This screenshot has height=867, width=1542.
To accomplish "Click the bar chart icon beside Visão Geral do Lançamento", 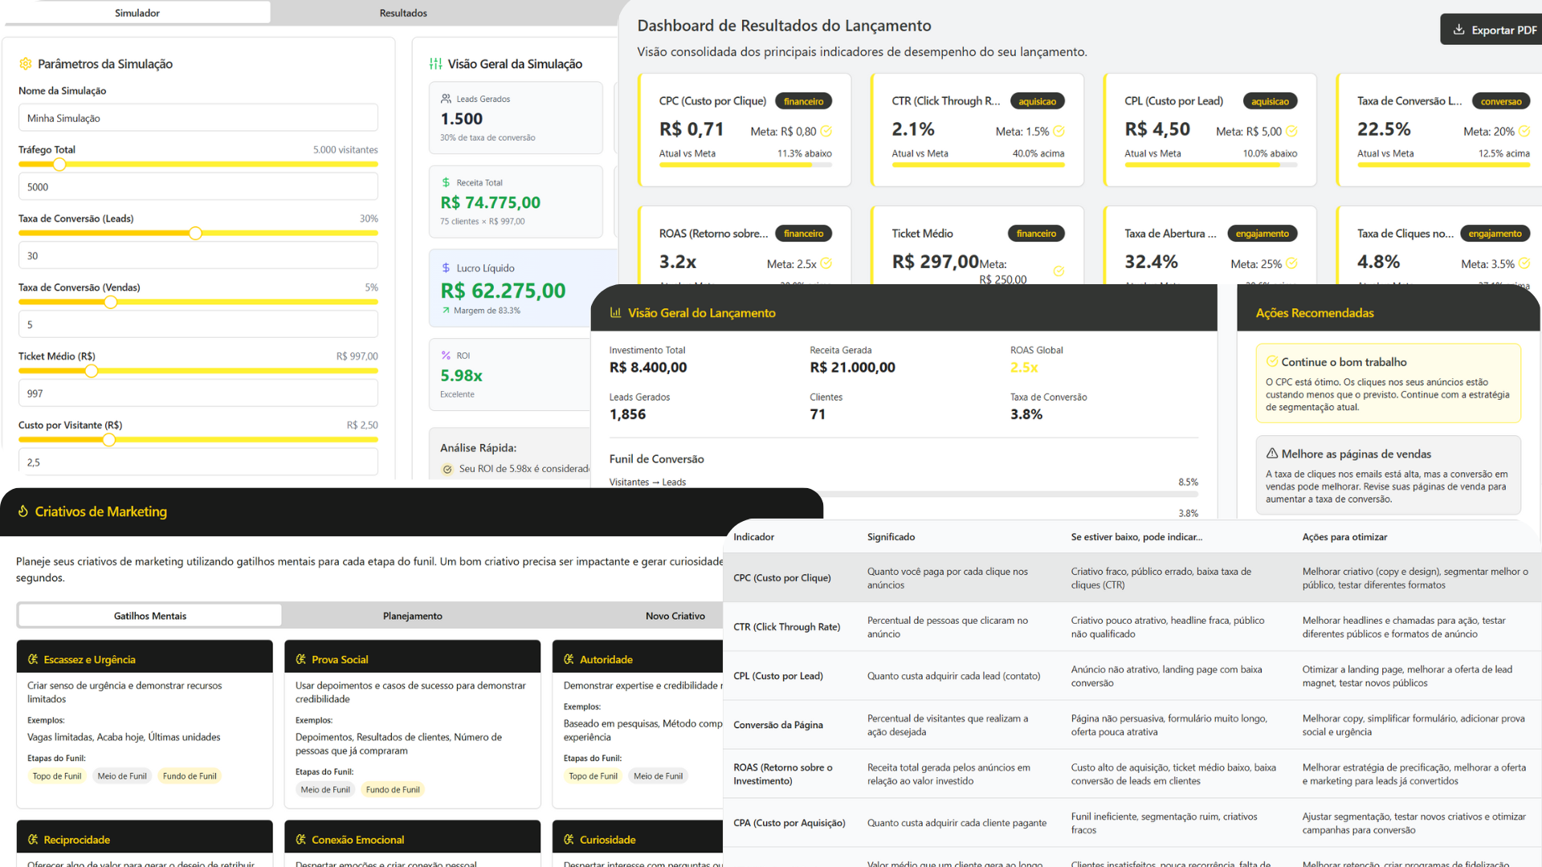I will point(616,313).
